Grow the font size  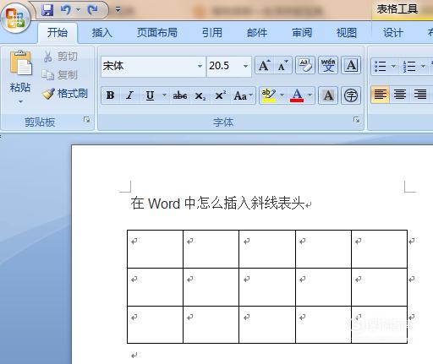click(x=265, y=66)
